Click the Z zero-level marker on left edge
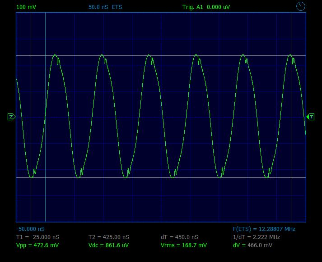The image size is (322, 262). click(11, 117)
